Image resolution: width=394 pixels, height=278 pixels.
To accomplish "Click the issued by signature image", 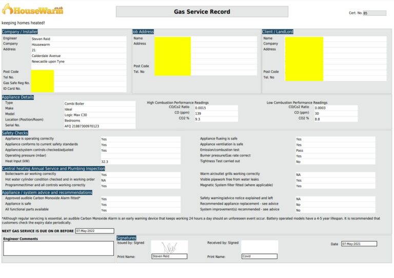I will coord(169,247).
